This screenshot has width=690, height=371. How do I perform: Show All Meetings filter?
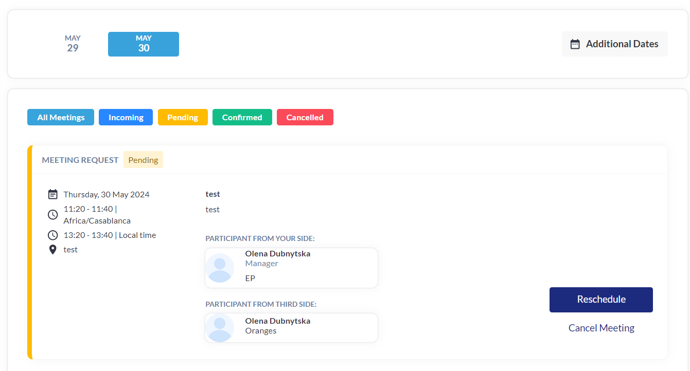[61, 117]
